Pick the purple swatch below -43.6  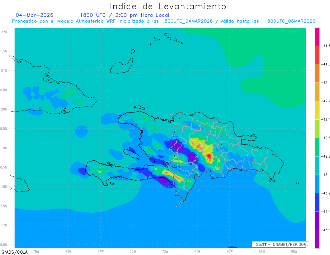[x=317, y=239]
